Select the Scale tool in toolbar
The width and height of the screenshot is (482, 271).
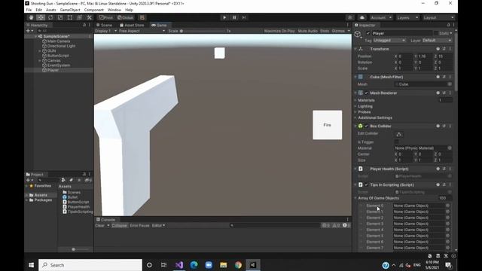point(60,17)
